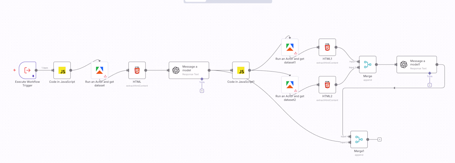This screenshot has width=455, height=163.
Task: Select the Run an Actor and get dataset1 node
Action: point(290,47)
